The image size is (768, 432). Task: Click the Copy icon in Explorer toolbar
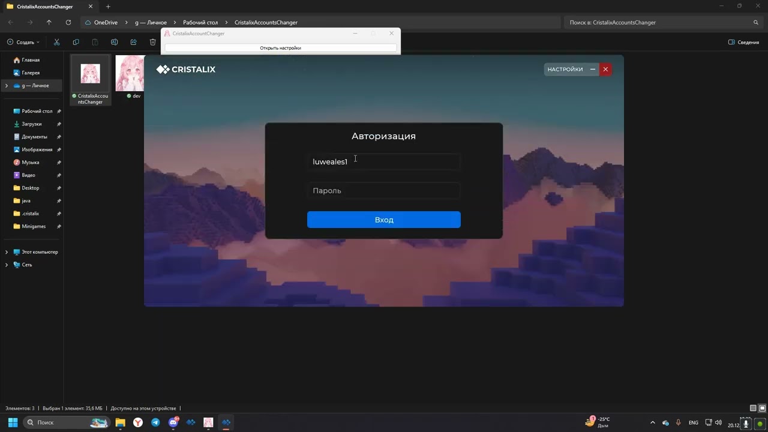coord(76,42)
